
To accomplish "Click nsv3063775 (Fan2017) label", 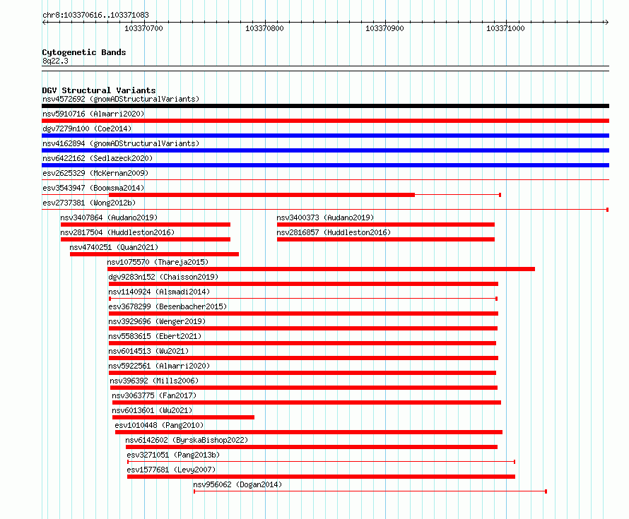I will (x=154, y=395).
